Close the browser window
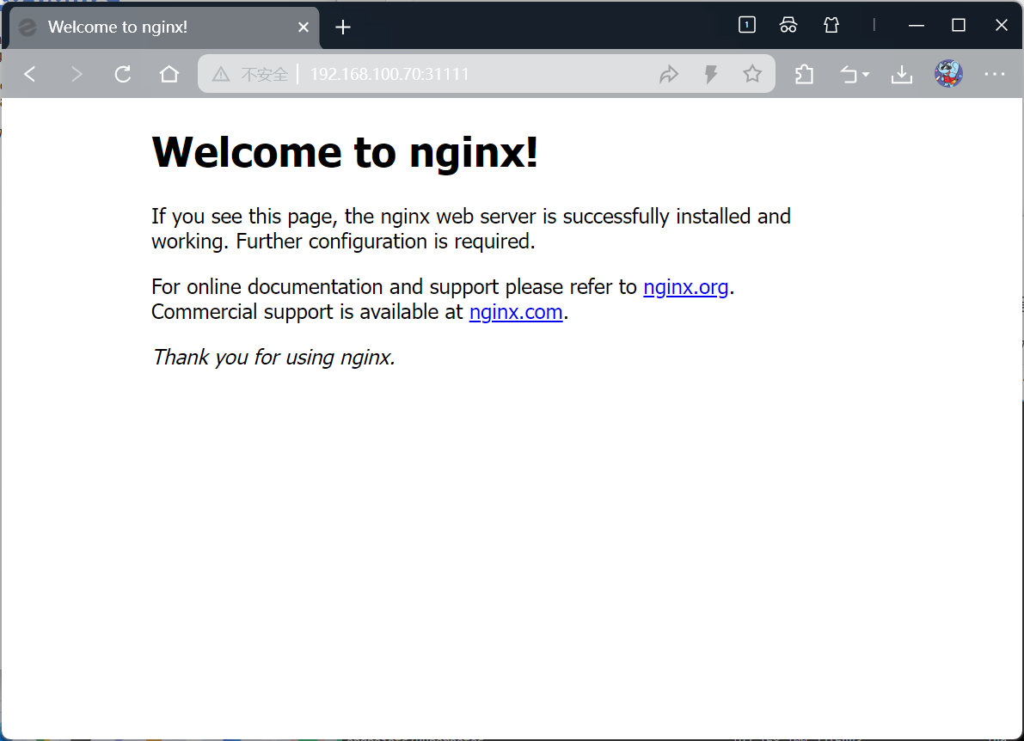The height and width of the screenshot is (741, 1024). tap(1001, 25)
